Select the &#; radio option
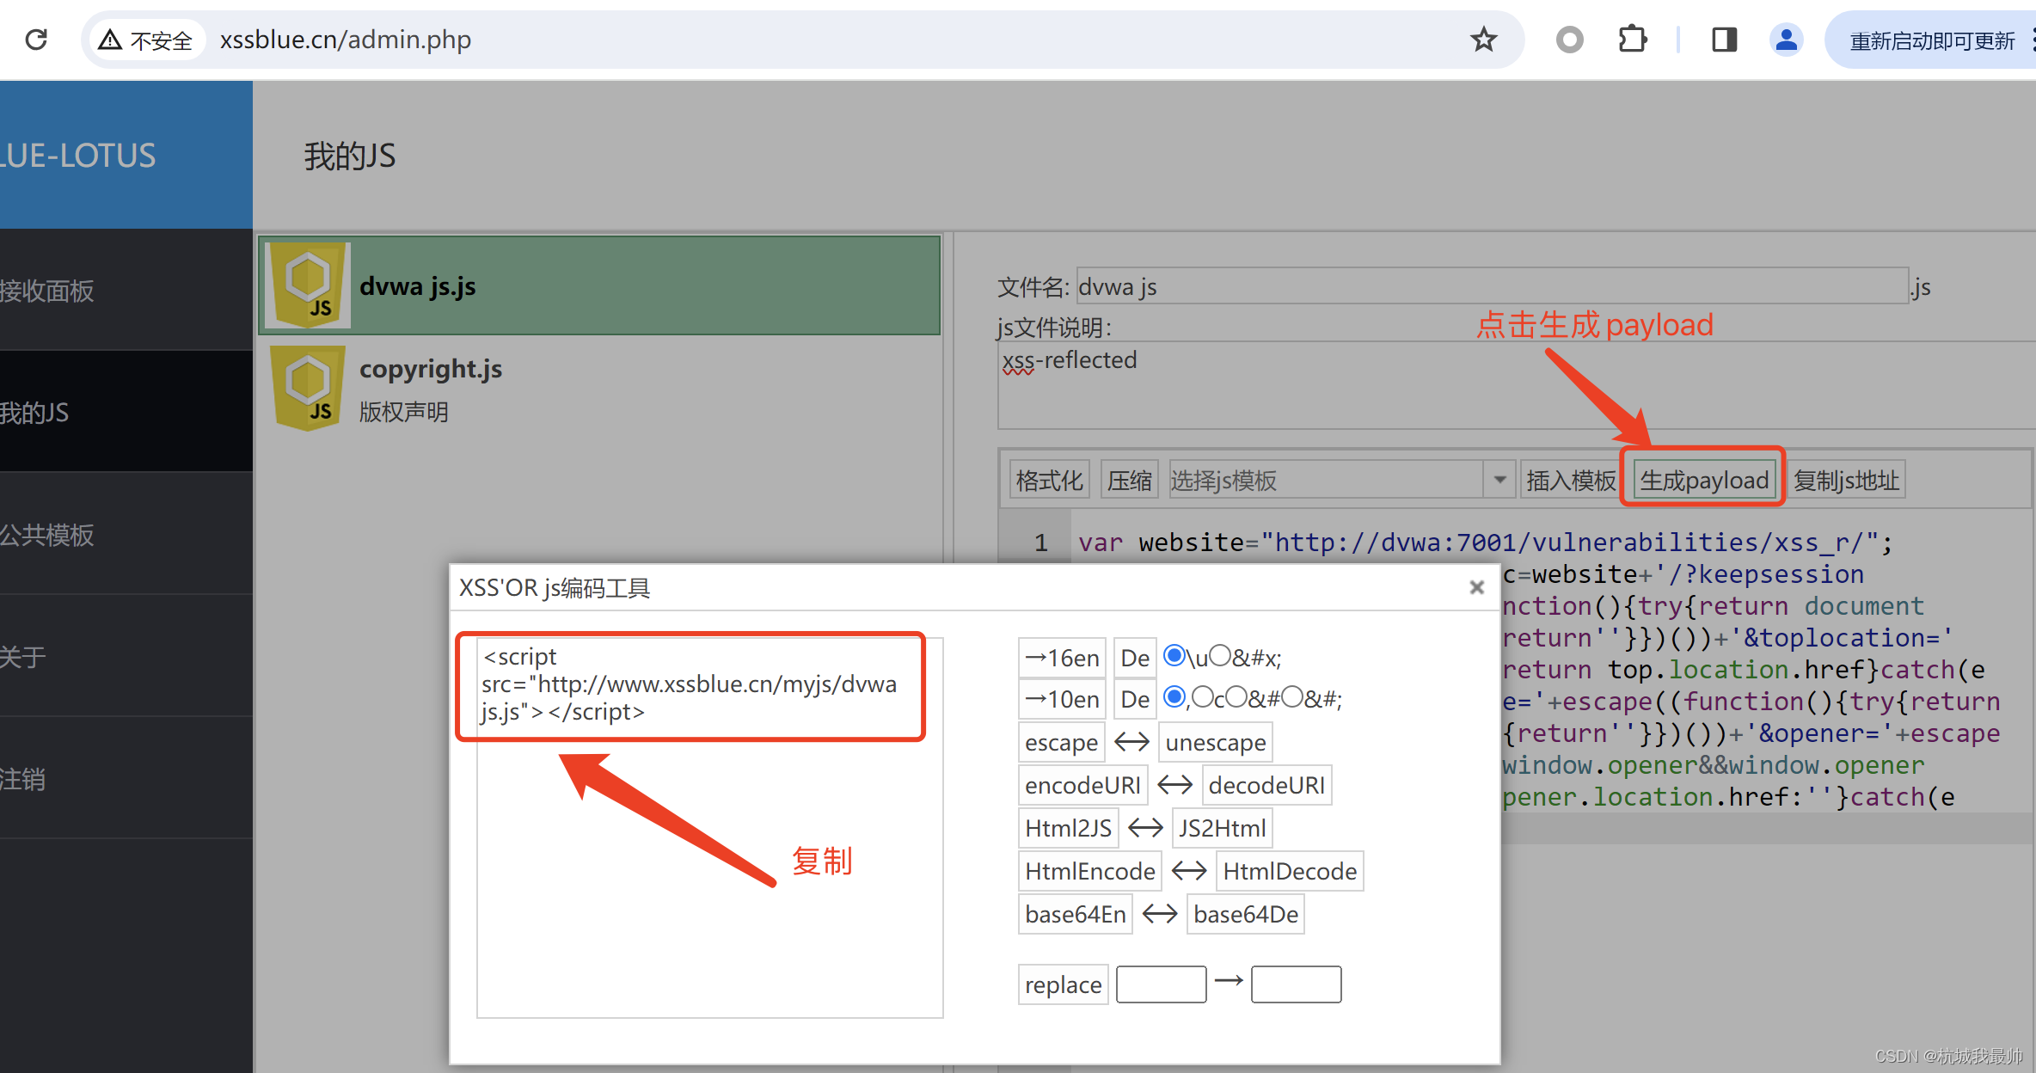The image size is (2036, 1073). tap(1292, 696)
